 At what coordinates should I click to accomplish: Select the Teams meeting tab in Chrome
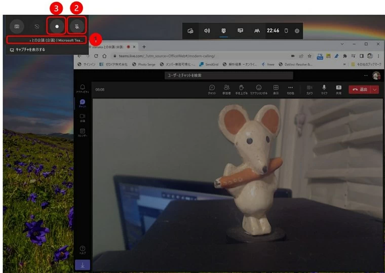(x=107, y=47)
